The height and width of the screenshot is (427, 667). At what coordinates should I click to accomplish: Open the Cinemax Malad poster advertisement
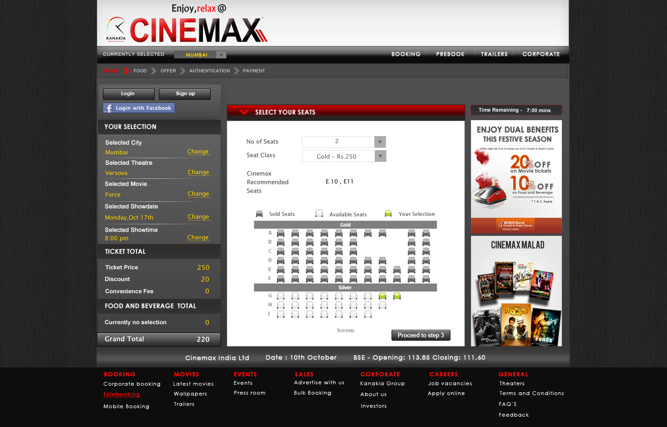pos(516,291)
